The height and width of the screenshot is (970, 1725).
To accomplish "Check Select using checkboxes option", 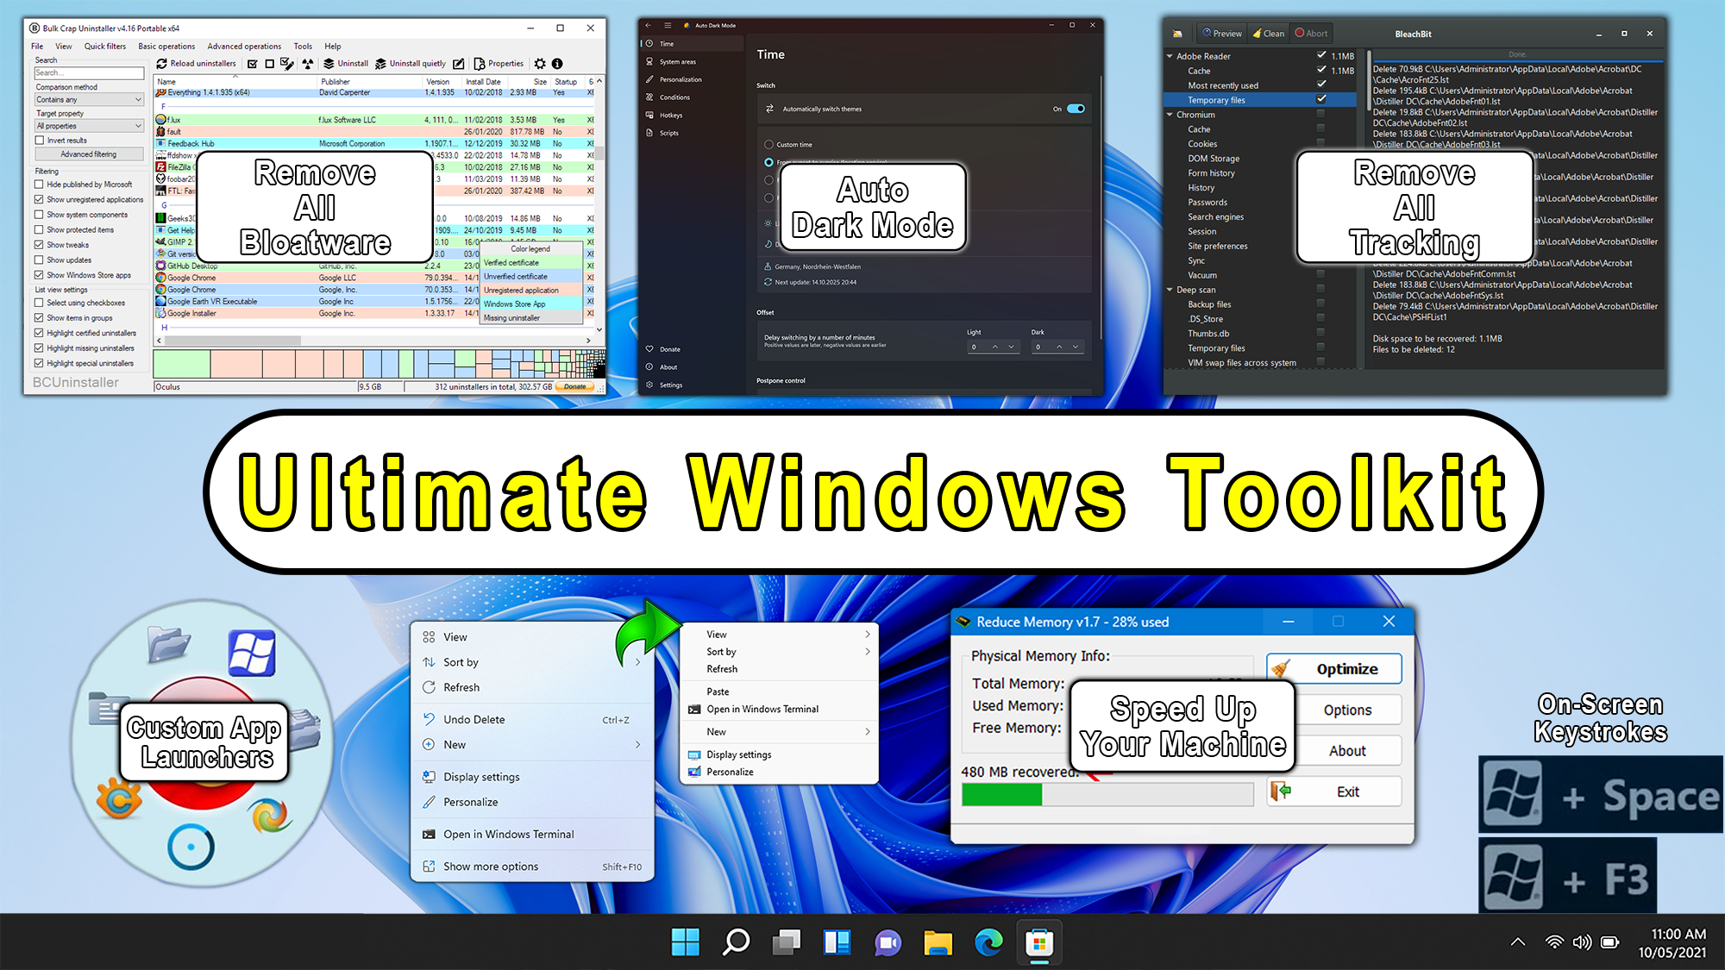I will [x=40, y=303].
